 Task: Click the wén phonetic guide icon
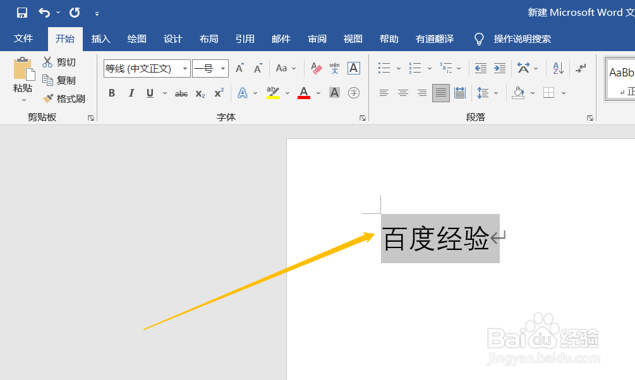point(334,68)
